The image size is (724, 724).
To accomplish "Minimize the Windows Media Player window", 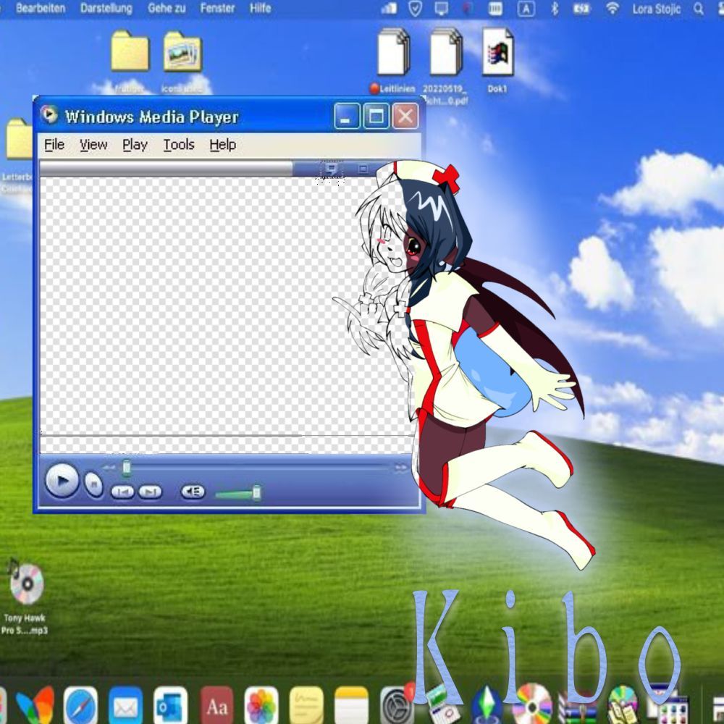I will tap(347, 116).
